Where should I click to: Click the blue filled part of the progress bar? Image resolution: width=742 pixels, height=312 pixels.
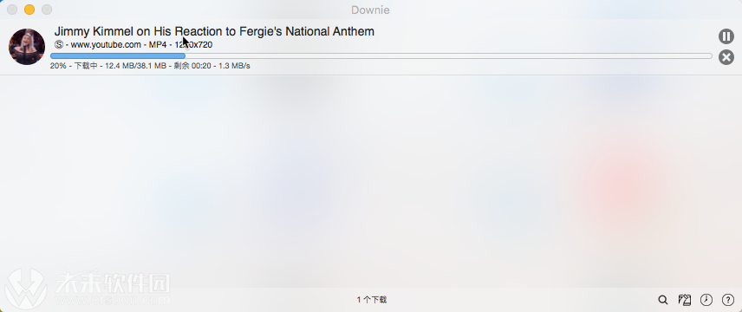pos(118,55)
